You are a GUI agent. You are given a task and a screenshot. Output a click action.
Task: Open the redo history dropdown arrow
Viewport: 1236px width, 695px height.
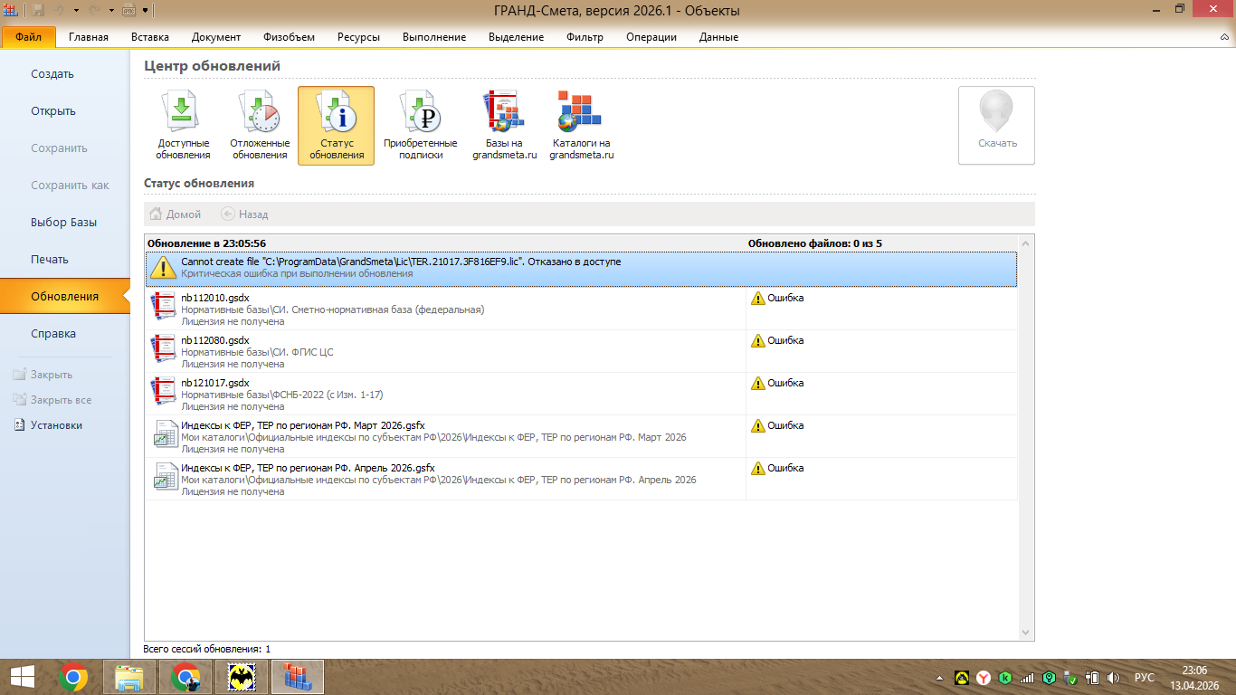point(110,10)
